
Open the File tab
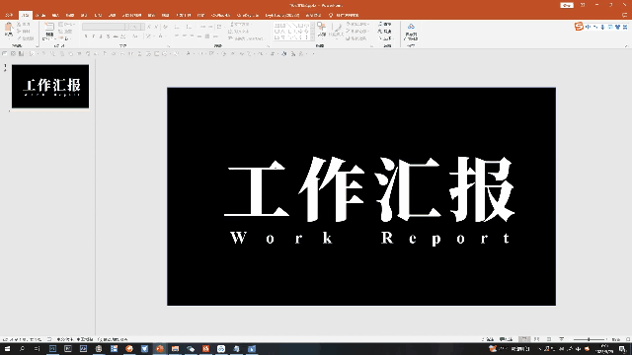pos(9,15)
